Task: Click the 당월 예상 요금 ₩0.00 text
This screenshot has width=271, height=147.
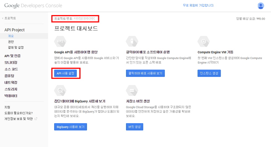Action: tap(251, 19)
